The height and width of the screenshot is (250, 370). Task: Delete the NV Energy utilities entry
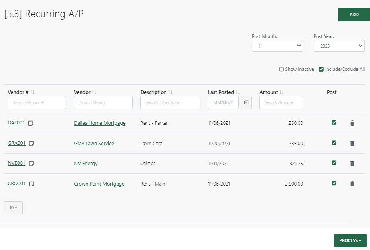pos(352,163)
